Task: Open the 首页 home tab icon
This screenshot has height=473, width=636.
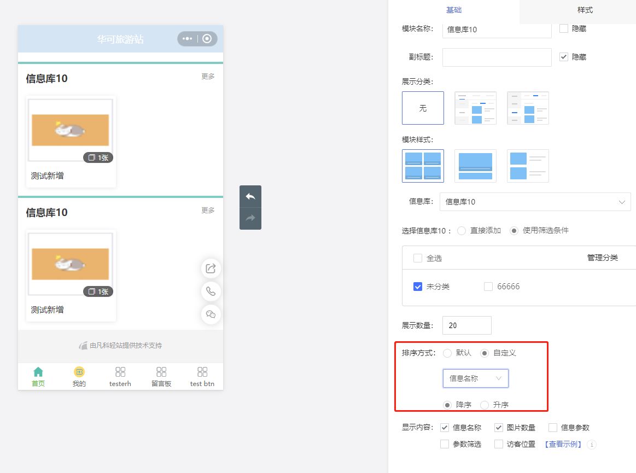Action: pyautogui.click(x=38, y=372)
